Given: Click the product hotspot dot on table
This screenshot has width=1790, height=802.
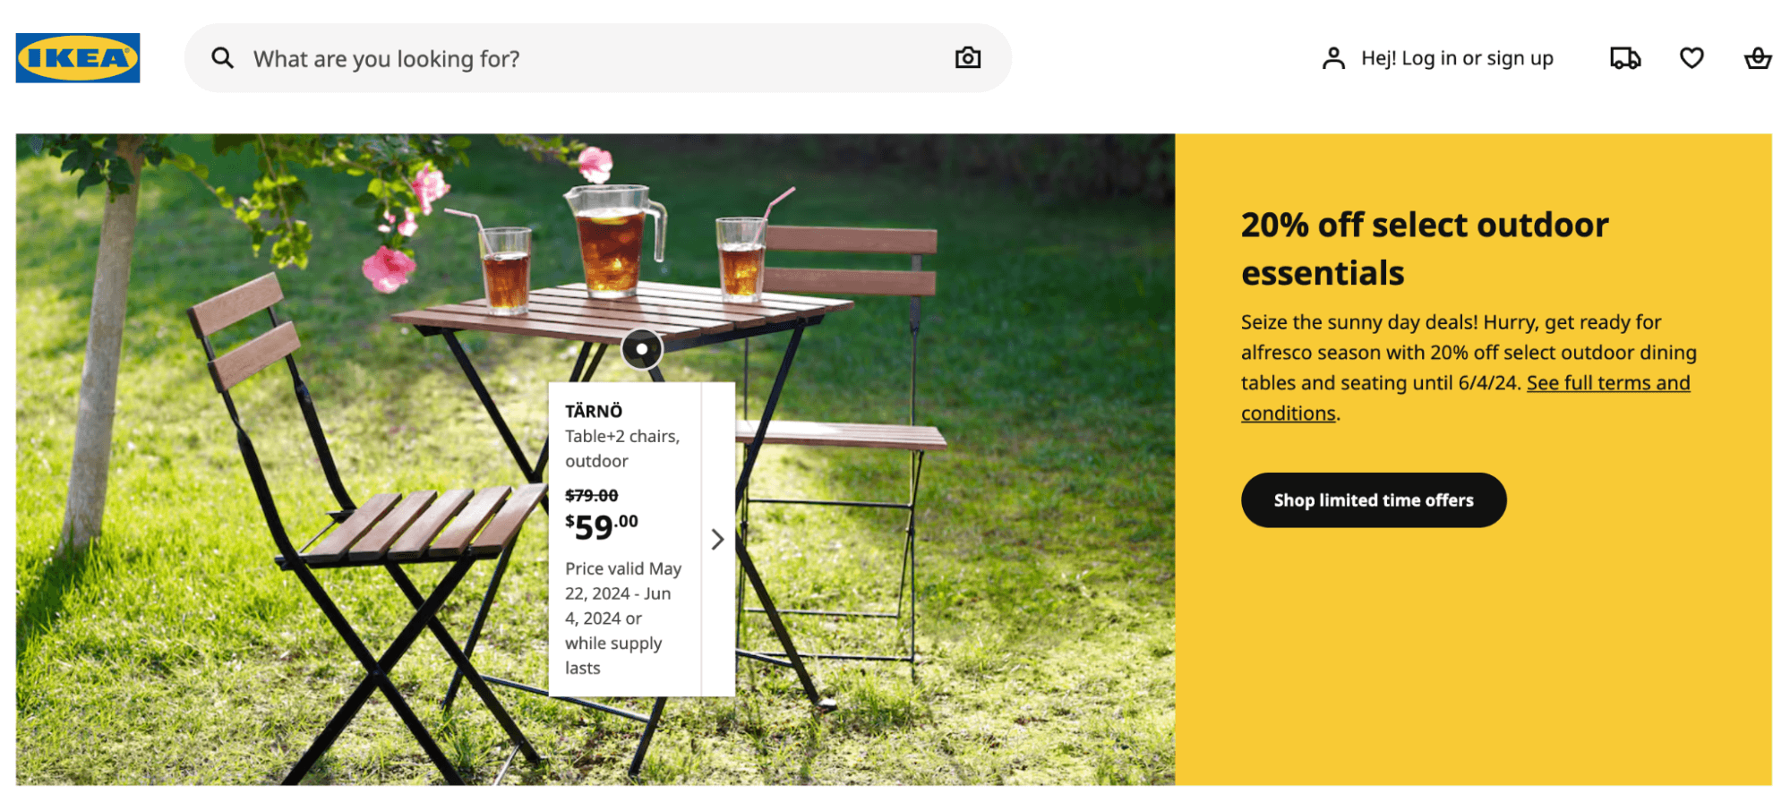Looking at the screenshot, I should (x=642, y=349).
